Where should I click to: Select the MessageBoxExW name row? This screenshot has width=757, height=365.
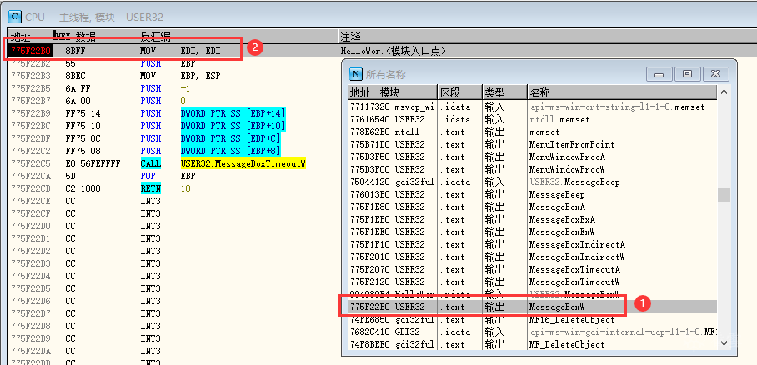point(533,232)
